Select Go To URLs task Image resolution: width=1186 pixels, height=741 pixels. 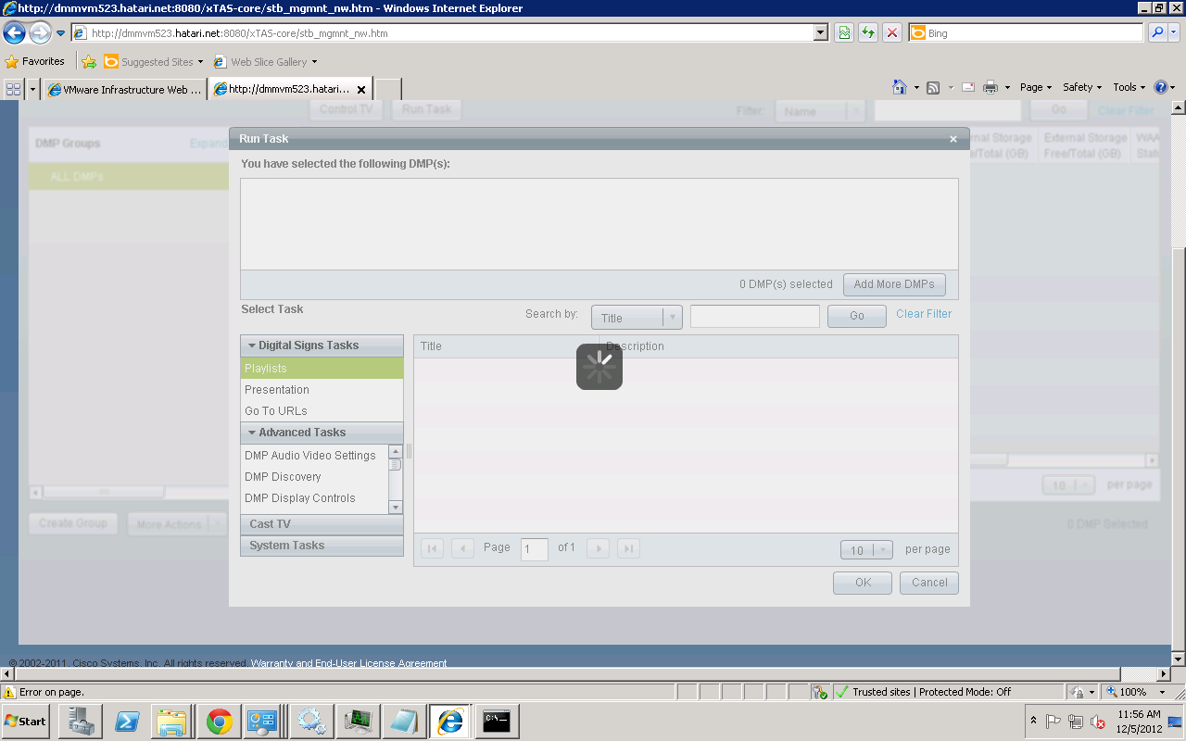pos(322,411)
